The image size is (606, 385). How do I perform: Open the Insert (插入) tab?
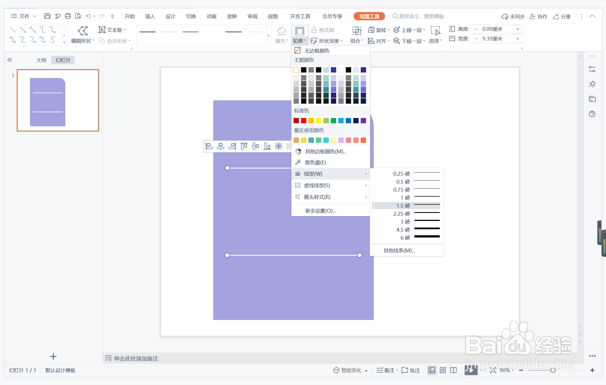point(150,16)
